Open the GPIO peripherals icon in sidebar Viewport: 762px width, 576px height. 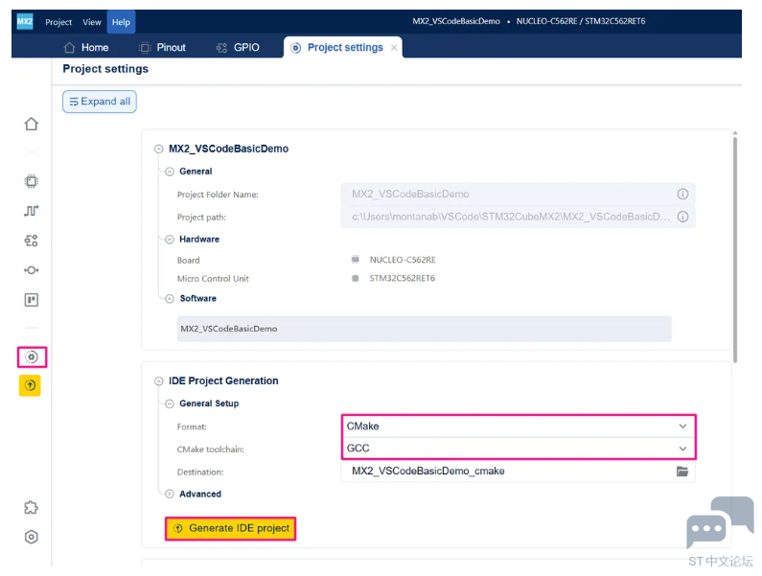(31, 241)
